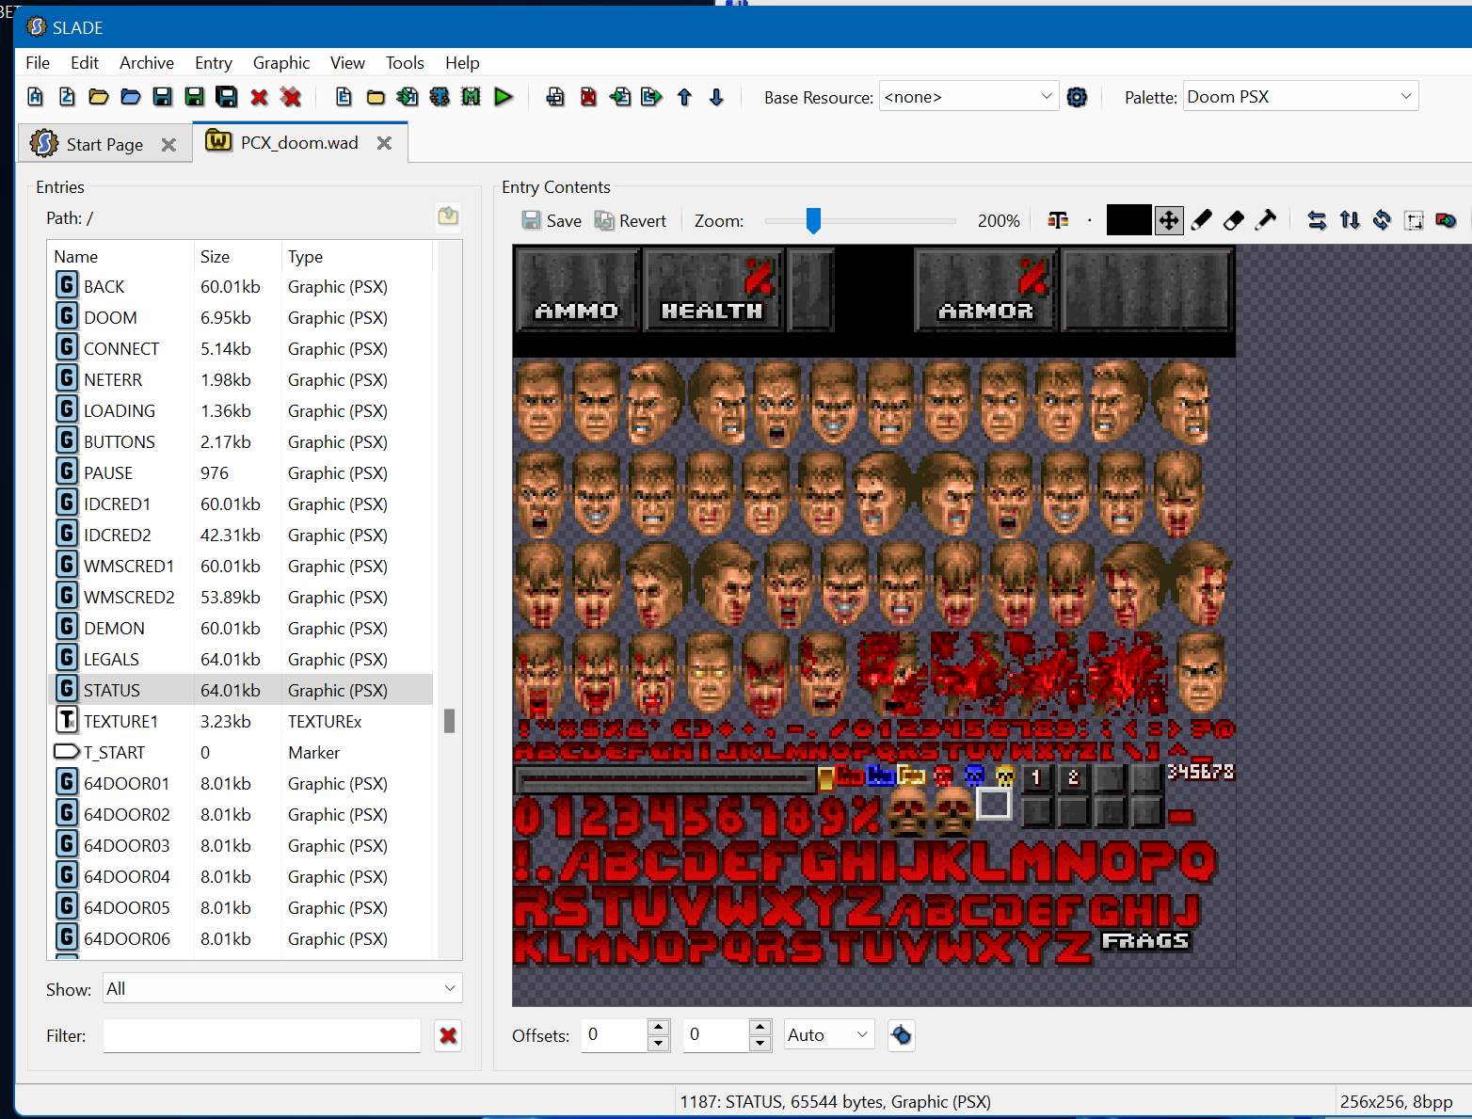Change the Show filter from All

[280, 988]
